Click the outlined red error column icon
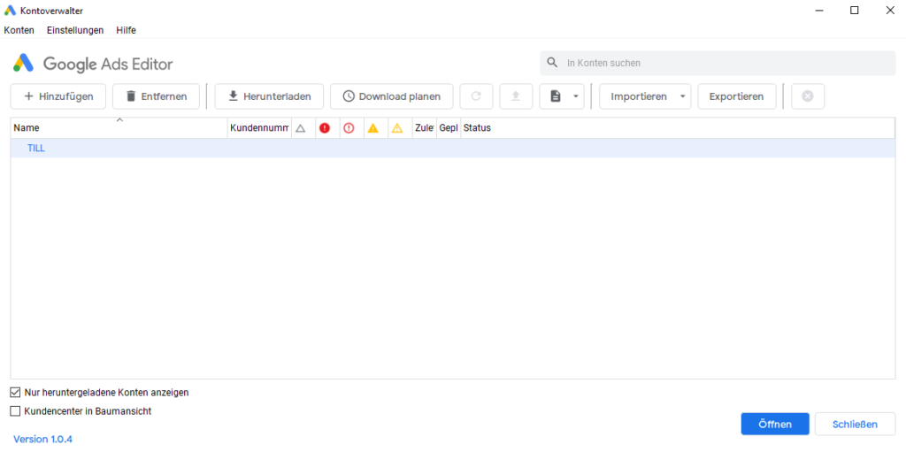 coord(349,128)
